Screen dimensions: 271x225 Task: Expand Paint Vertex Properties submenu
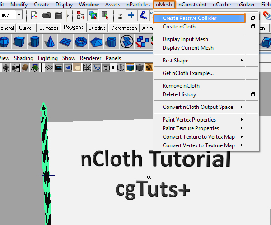coord(242,120)
